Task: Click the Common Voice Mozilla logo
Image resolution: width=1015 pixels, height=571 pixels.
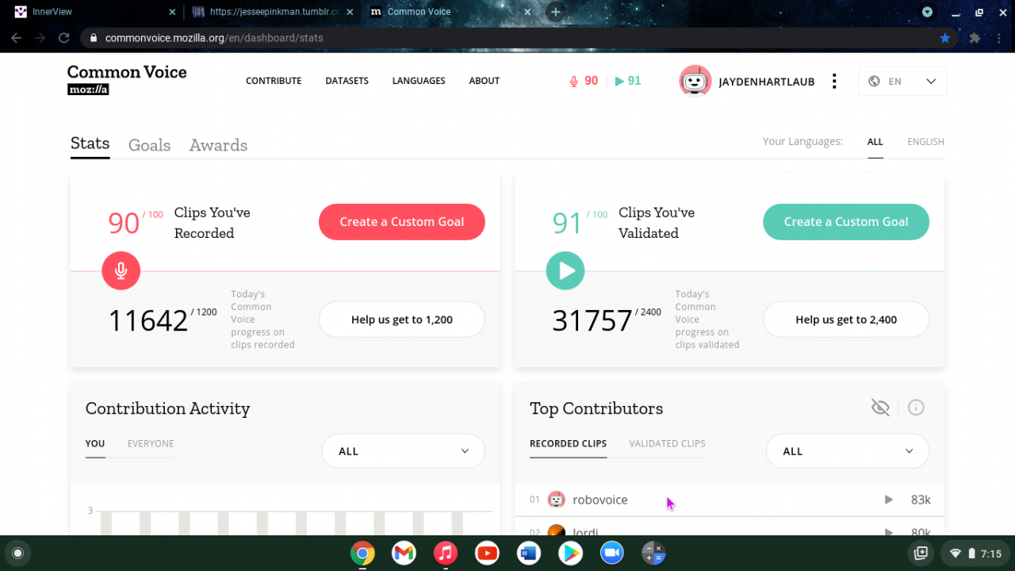Action: click(x=127, y=80)
